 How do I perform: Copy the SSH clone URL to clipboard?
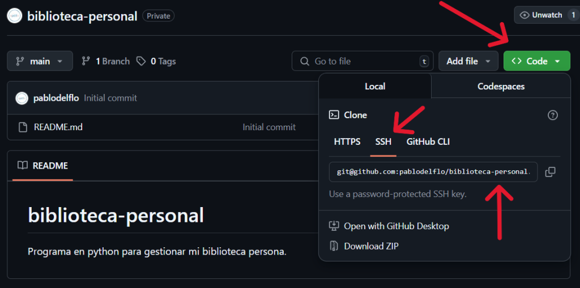550,172
